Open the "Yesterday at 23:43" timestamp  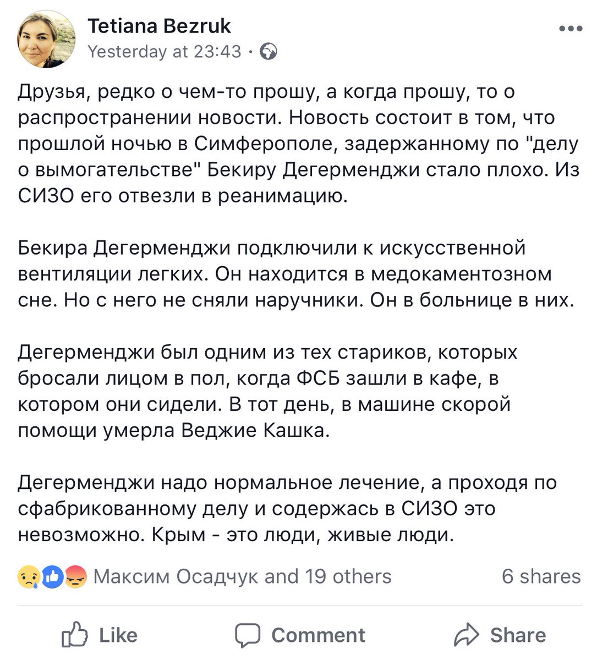[164, 52]
